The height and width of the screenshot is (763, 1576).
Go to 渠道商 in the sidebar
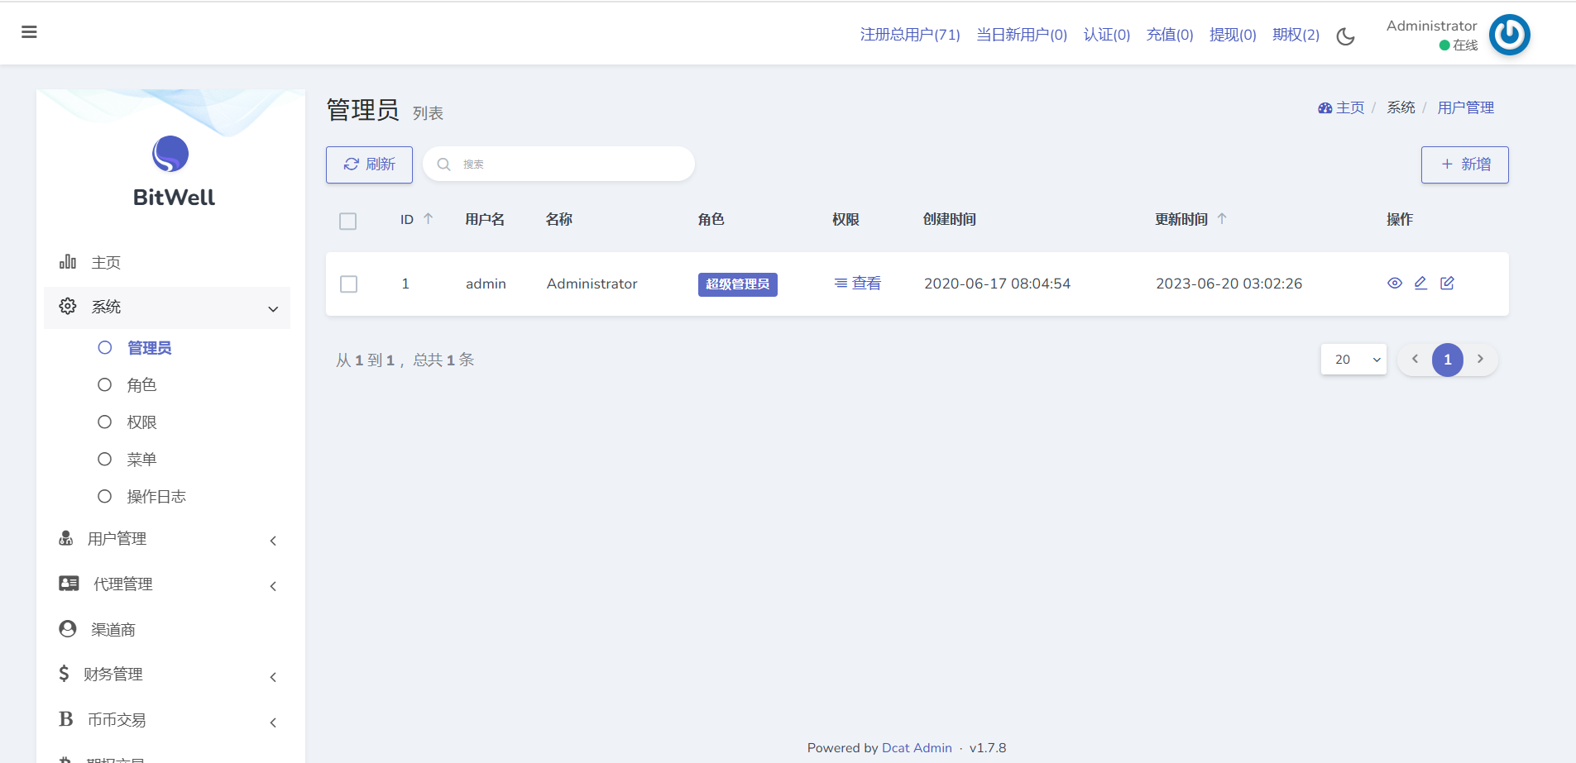tap(113, 630)
